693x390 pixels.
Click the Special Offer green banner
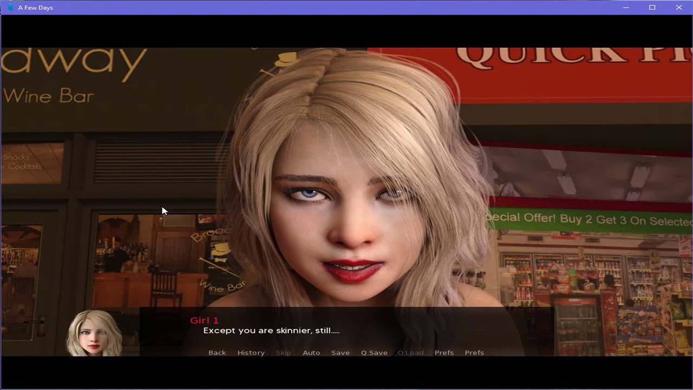590,219
